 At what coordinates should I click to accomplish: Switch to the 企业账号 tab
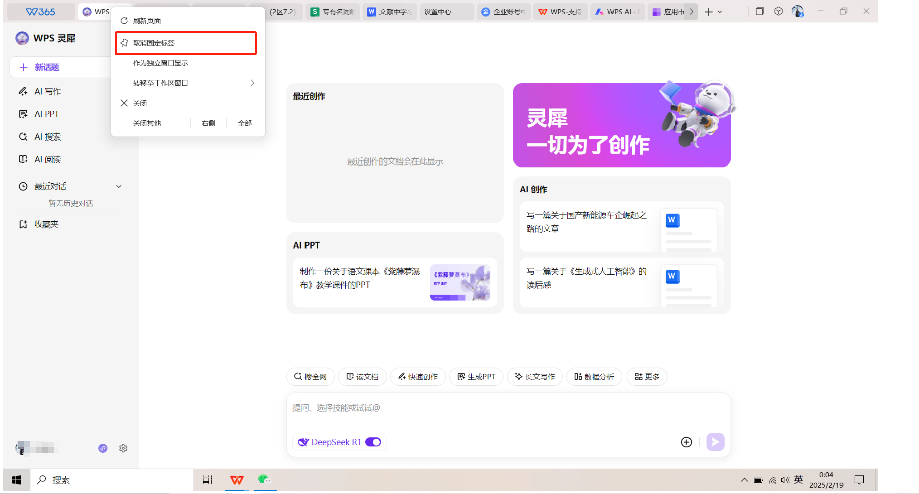point(503,12)
